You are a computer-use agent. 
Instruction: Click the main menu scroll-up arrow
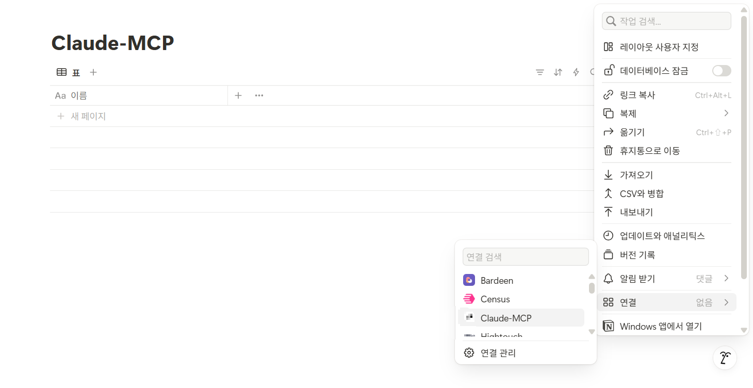pyautogui.click(x=744, y=9)
